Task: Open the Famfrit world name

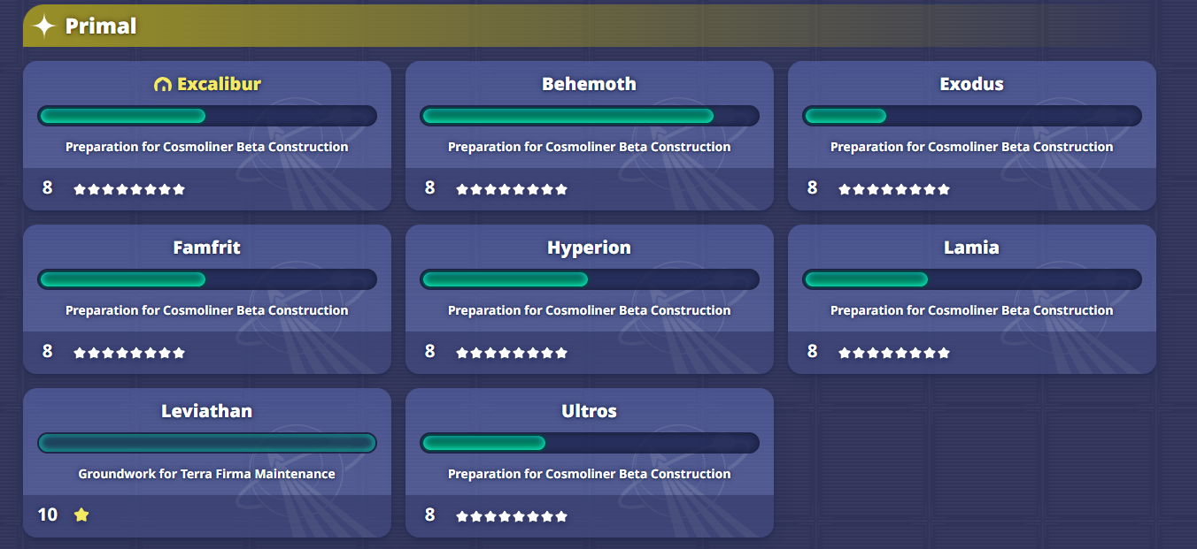Action: click(206, 248)
